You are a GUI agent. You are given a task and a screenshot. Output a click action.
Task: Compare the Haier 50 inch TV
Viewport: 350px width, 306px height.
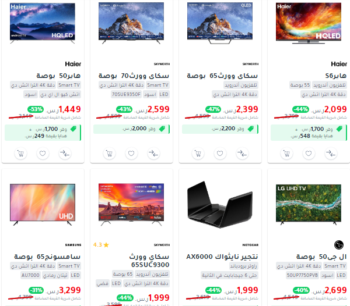[65, 154]
